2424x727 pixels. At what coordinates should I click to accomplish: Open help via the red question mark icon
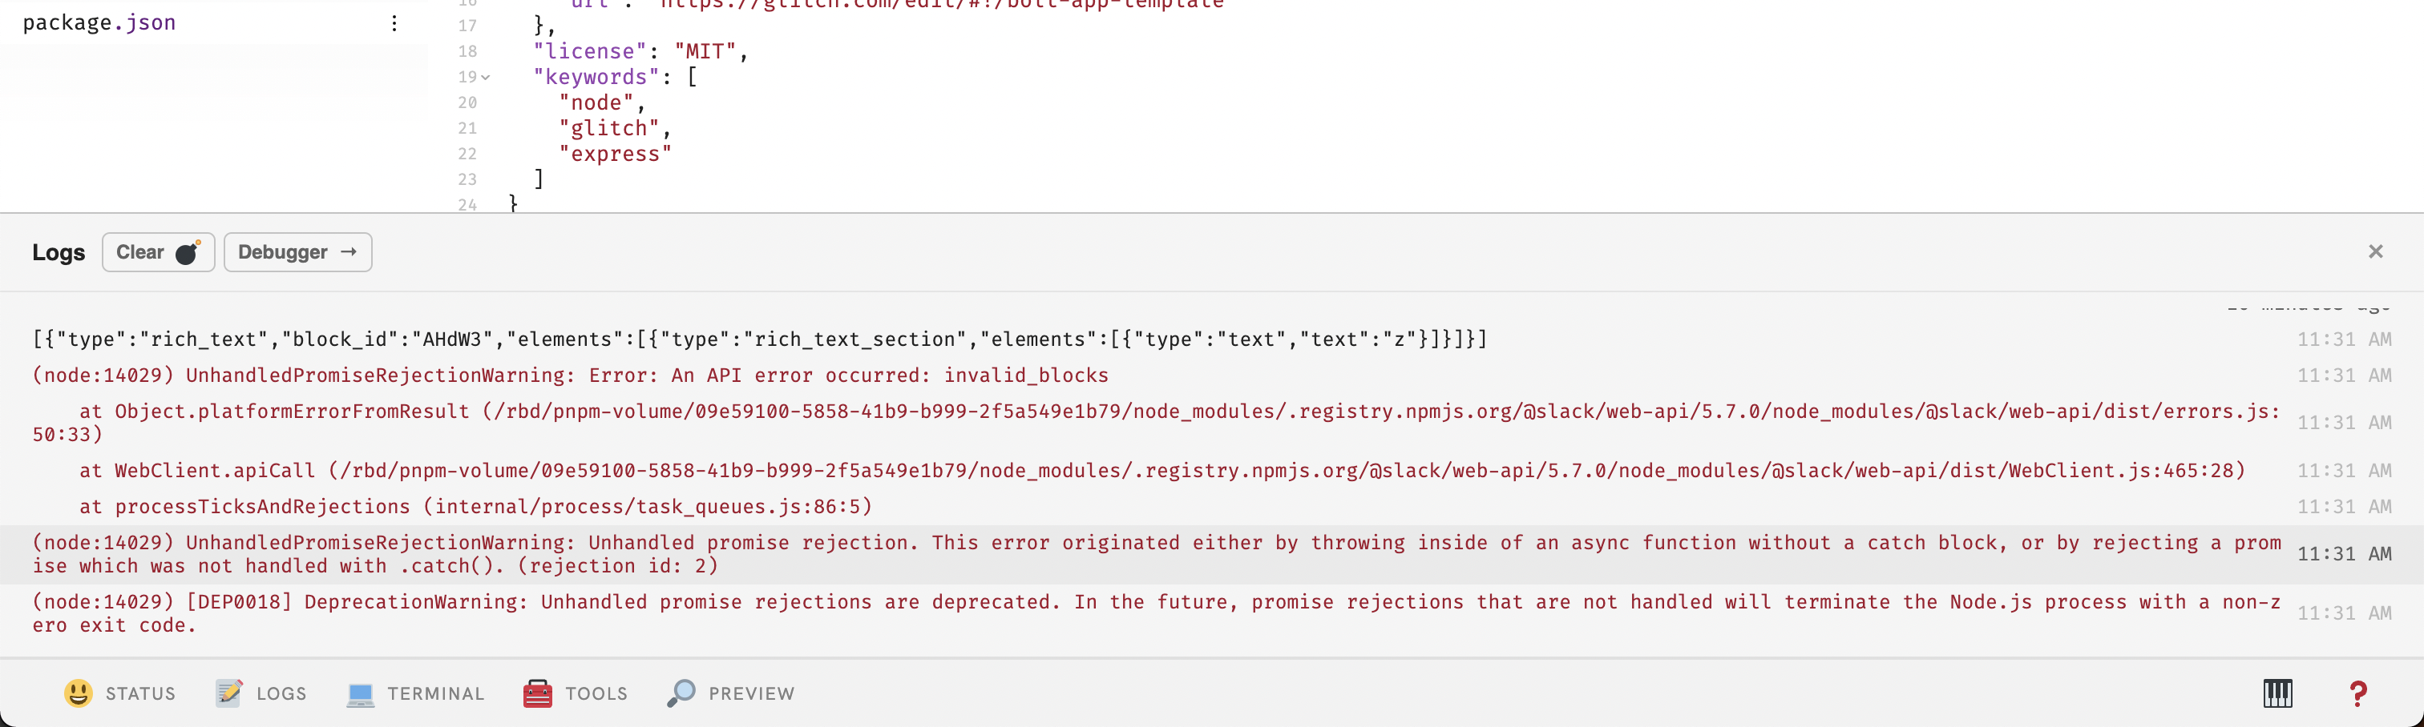(2359, 693)
